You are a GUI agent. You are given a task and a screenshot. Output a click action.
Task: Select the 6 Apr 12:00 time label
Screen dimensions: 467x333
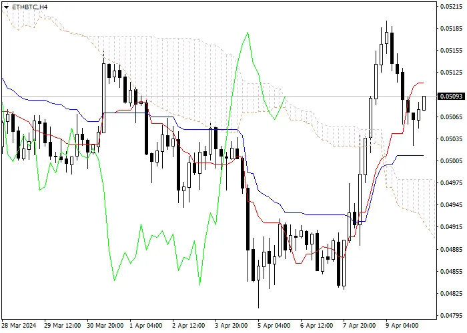pyautogui.click(x=317, y=326)
